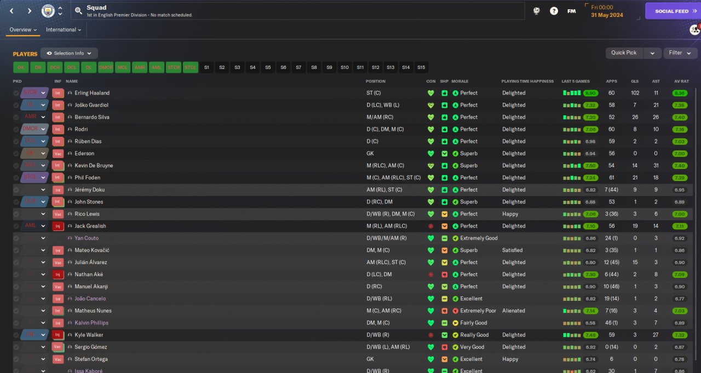
Task: Click the person icon beside Rodri
Action: [x=70, y=129]
